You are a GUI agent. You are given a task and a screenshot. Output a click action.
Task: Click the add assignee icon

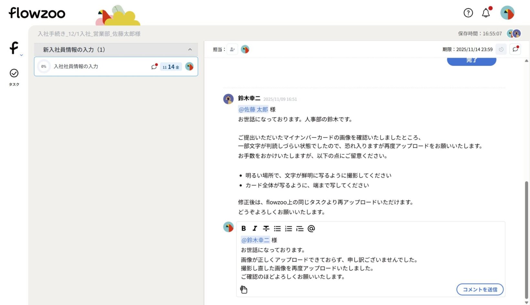[232, 49]
